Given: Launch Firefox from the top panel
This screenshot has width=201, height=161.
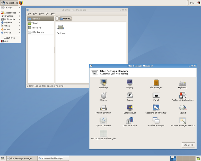Looking at the screenshot, I should point(21,3).
